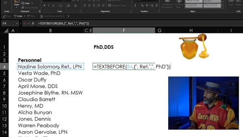Click the cell 'Josephine Blythe, RN, MSW'
This screenshot has height=137, width=243.
pyautogui.click(x=50, y=93)
